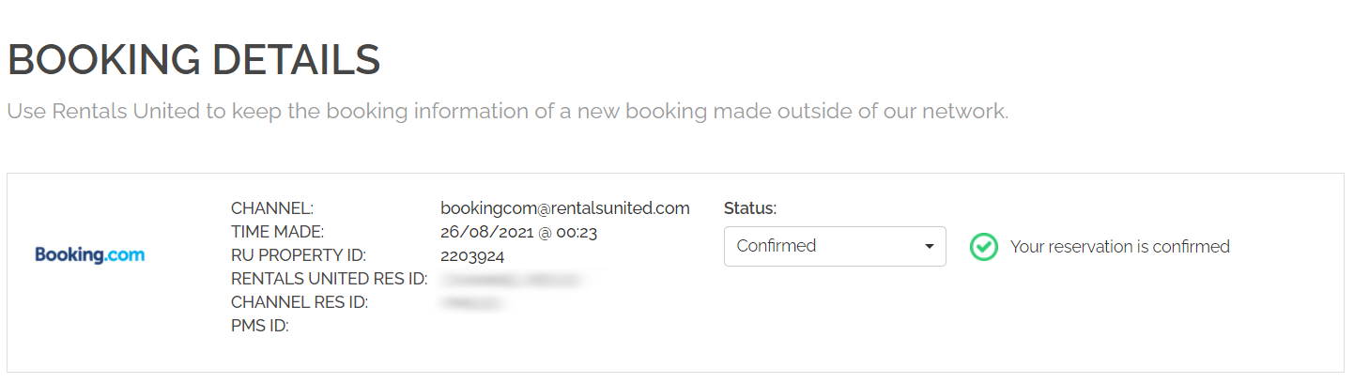Click the bookingcom@rentalsunited.com channel email
The height and width of the screenshot is (383, 1354).
[x=564, y=208]
